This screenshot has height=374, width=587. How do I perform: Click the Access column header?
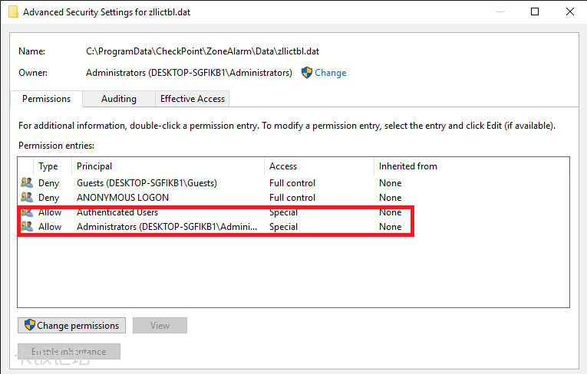[x=283, y=166]
